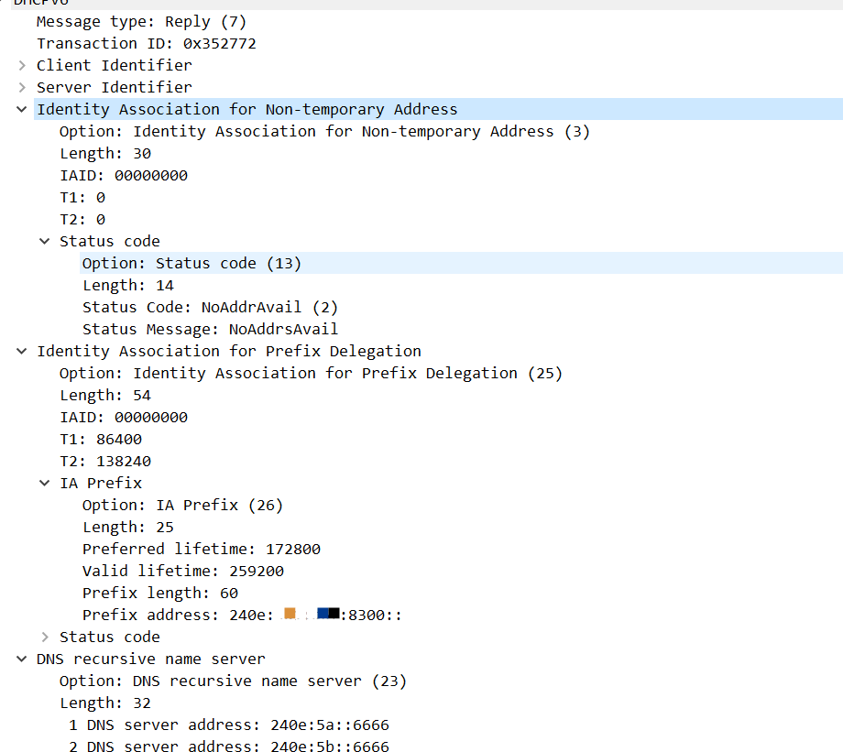Collapse the DNS recursive name server arrow
Viewport: 843px width, 752px height.
(x=22, y=659)
